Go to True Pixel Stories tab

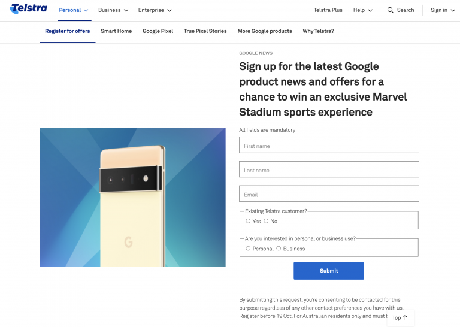205,31
